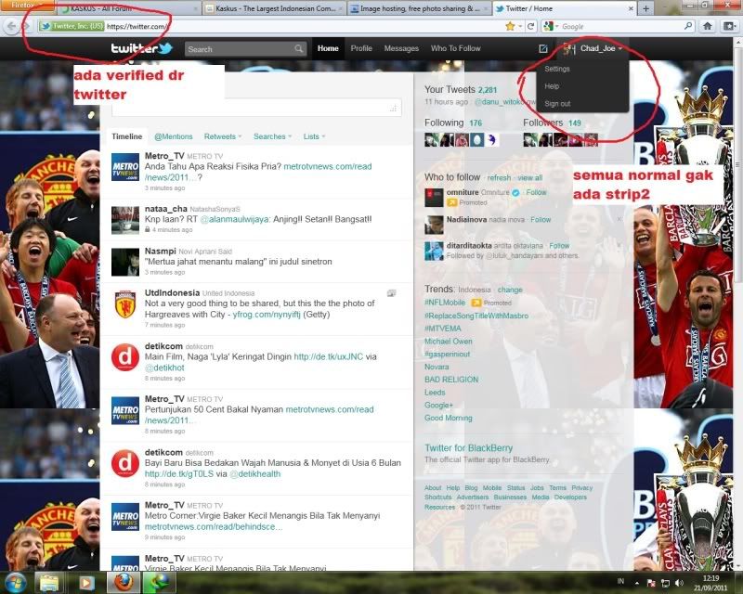Click the volume icon in system tray

(x=679, y=583)
